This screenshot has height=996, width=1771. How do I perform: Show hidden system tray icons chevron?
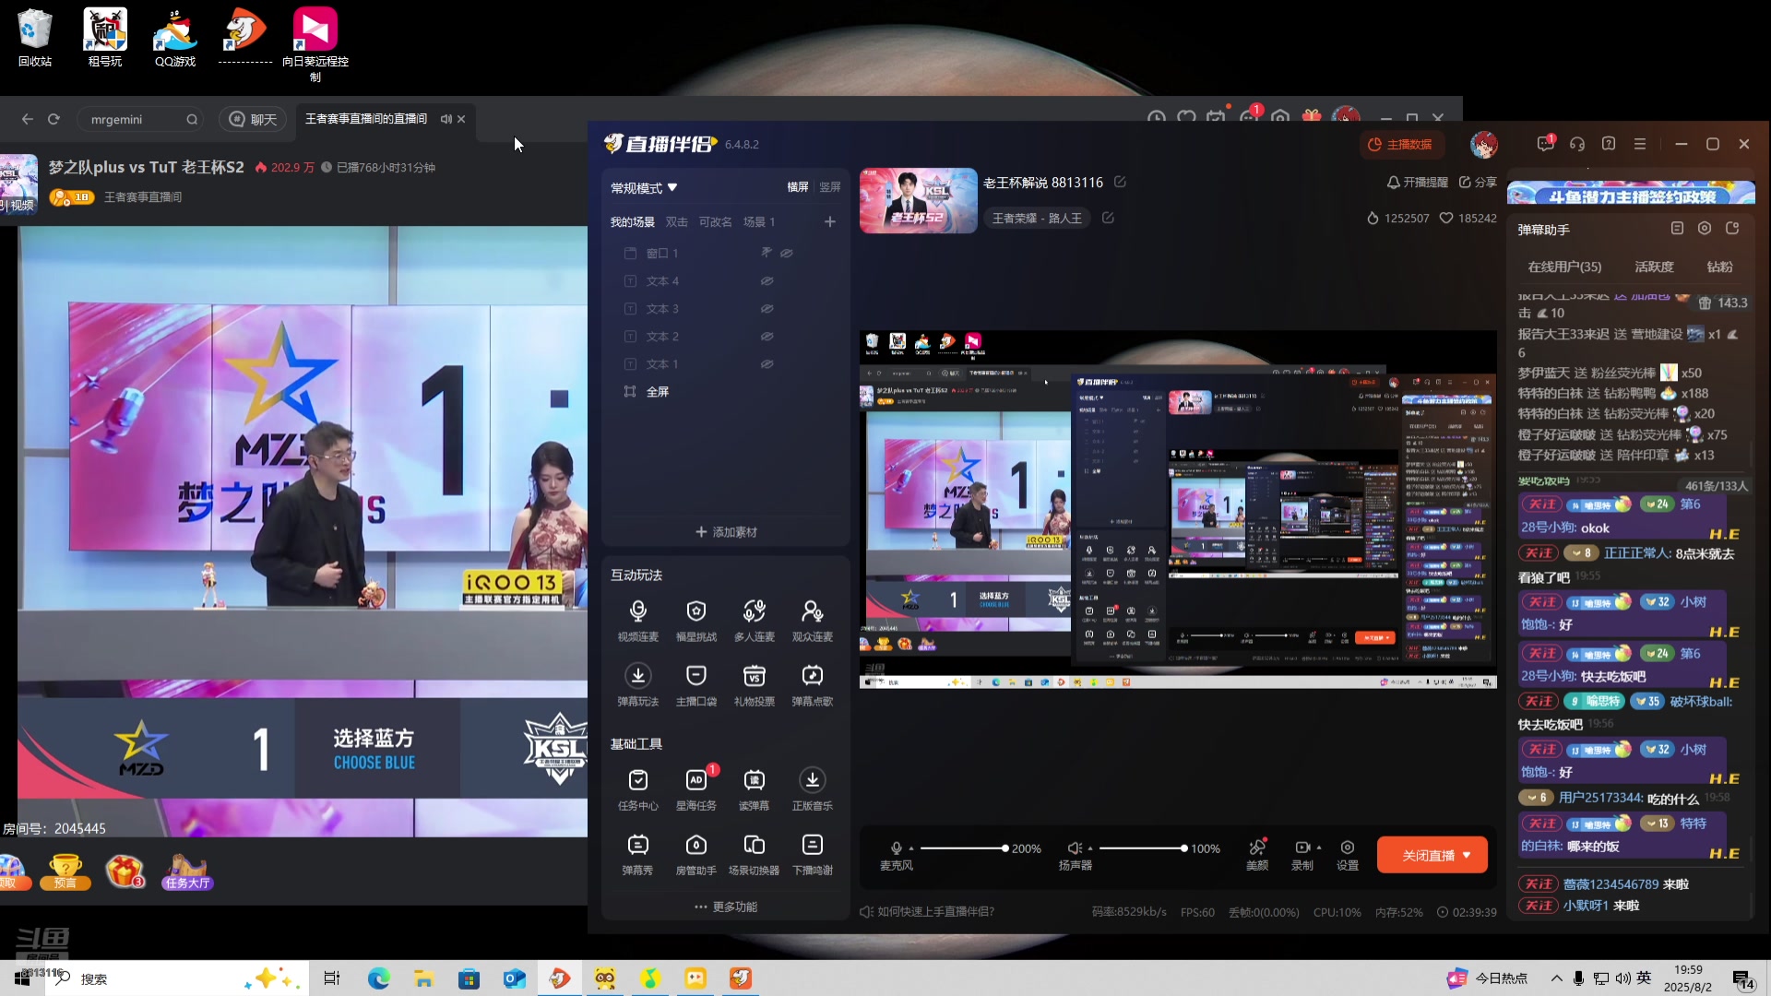(x=1557, y=978)
